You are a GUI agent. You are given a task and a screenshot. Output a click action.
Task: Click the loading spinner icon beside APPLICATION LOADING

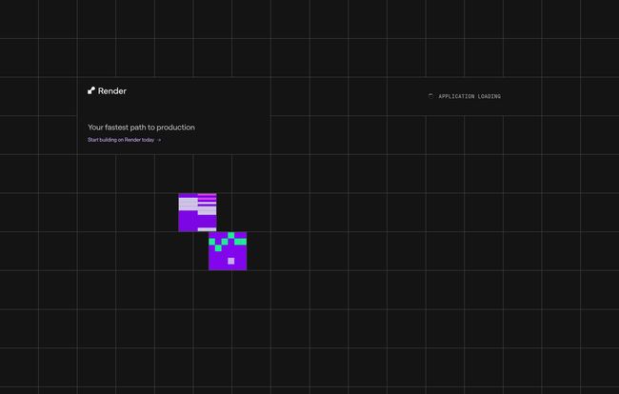click(x=430, y=96)
